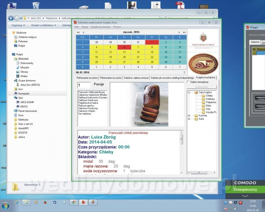Select Salceson Ozorkowy in recipe list
This screenshot has height=212, width=265.
pos(88,108)
